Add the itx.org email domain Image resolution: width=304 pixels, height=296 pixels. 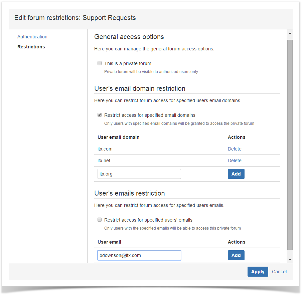pyautogui.click(x=236, y=174)
